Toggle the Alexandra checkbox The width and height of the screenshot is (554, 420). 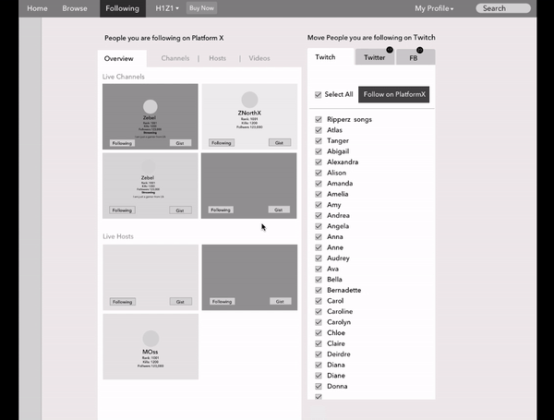(x=319, y=162)
